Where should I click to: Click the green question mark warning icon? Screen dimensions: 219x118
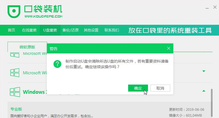[x=57, y=64]
